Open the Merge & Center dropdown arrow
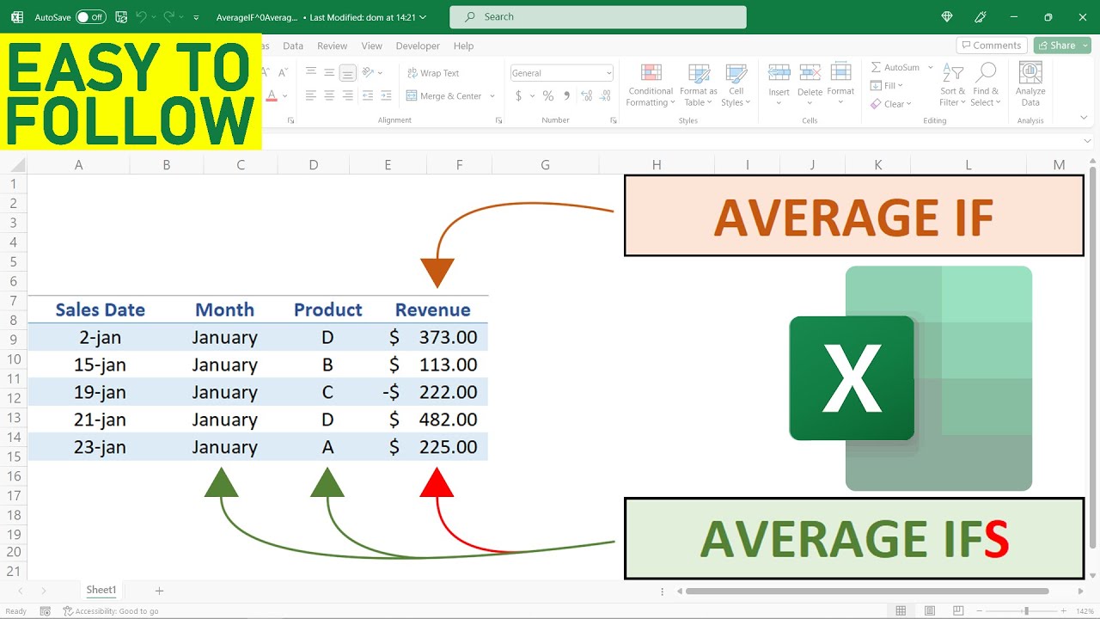This screenshot has width=1100, height=619. tap(492, 96)
